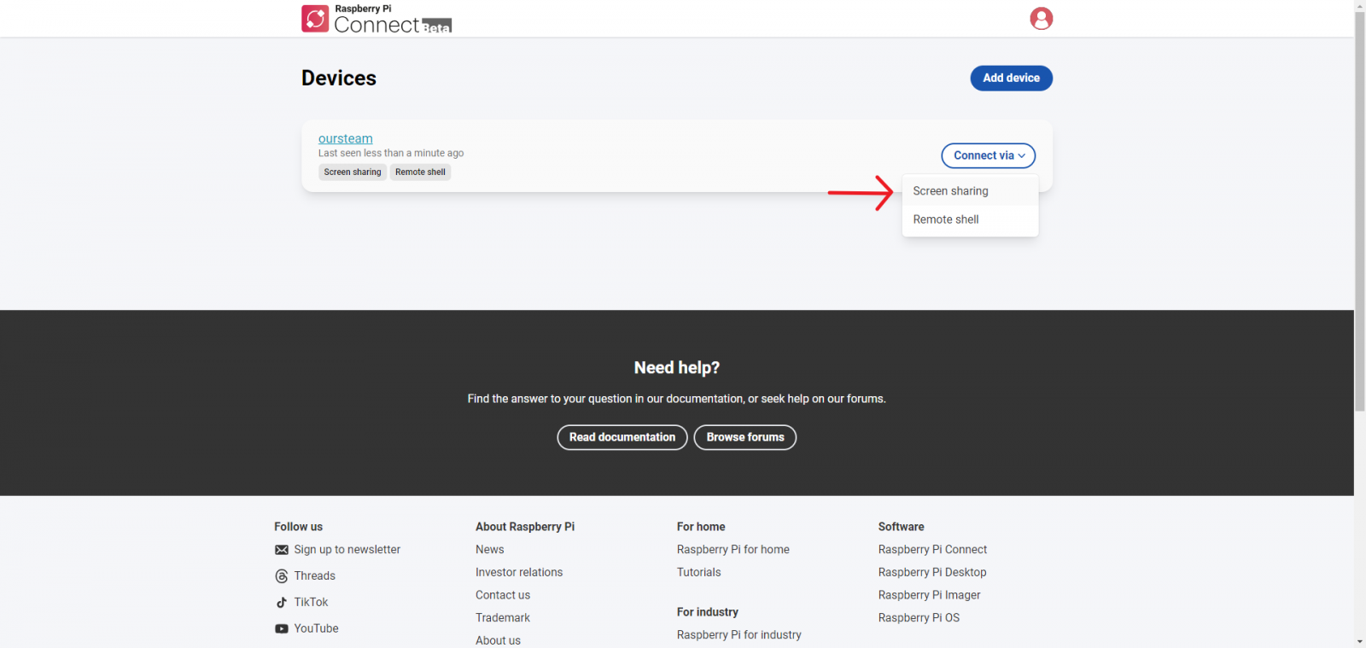Open the Raspberry Pi Desktop link
The height and width of the screenshot is (648, 1366).
point(932,572)
